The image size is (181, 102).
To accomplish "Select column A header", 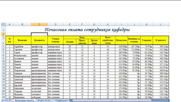I will click(x=10, y=24).
